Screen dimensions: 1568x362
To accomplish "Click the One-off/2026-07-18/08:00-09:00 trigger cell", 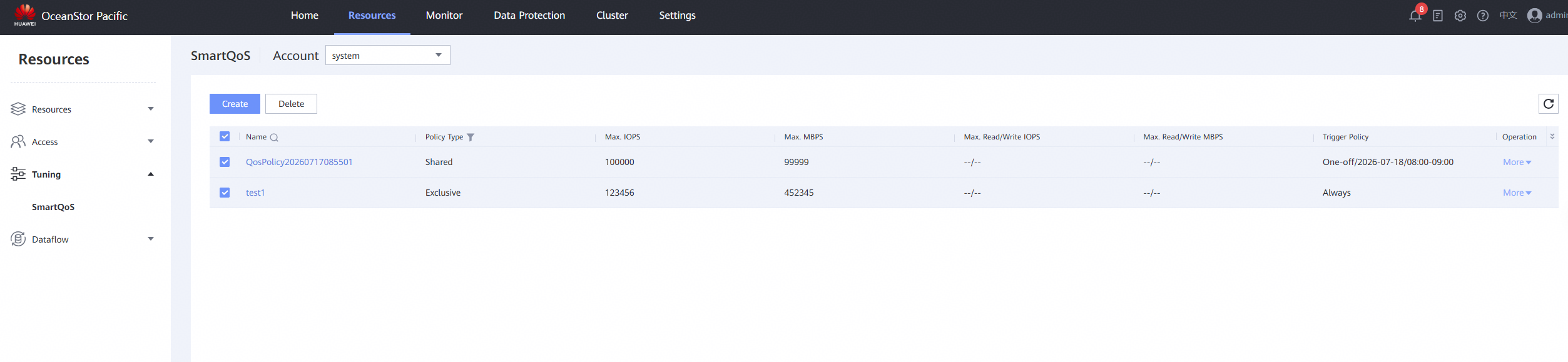I will (1388, 162).
